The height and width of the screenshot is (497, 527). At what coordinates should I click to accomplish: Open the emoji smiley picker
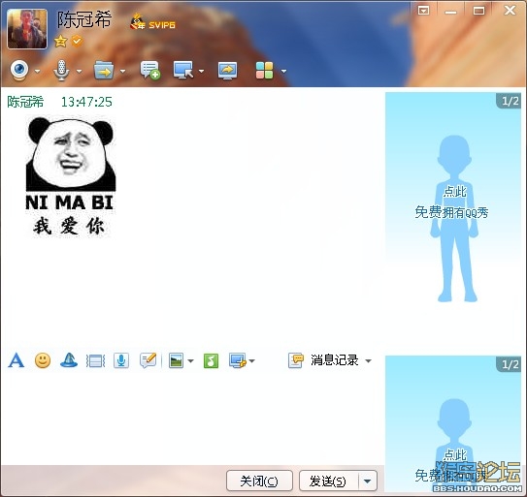pyautogui.click(x=43, y=360)
